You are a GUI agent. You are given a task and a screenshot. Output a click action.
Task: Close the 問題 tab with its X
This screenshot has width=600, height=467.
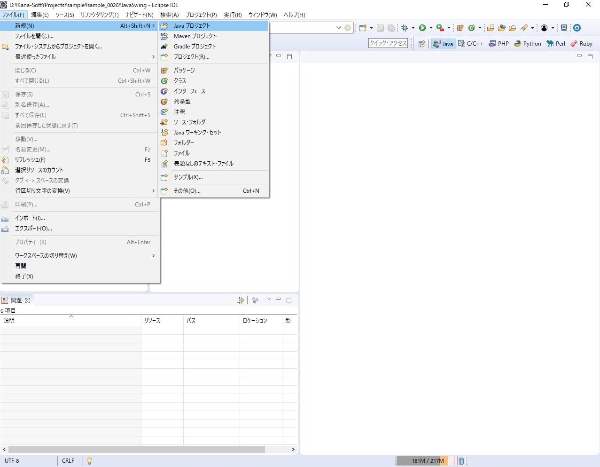click(28, 300)
